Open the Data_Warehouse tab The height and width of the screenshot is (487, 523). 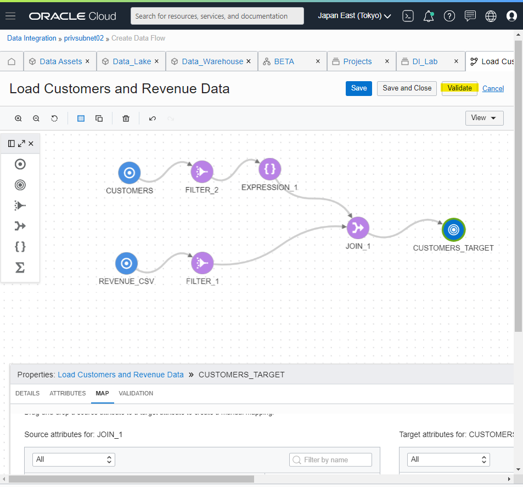pos(212,61)
